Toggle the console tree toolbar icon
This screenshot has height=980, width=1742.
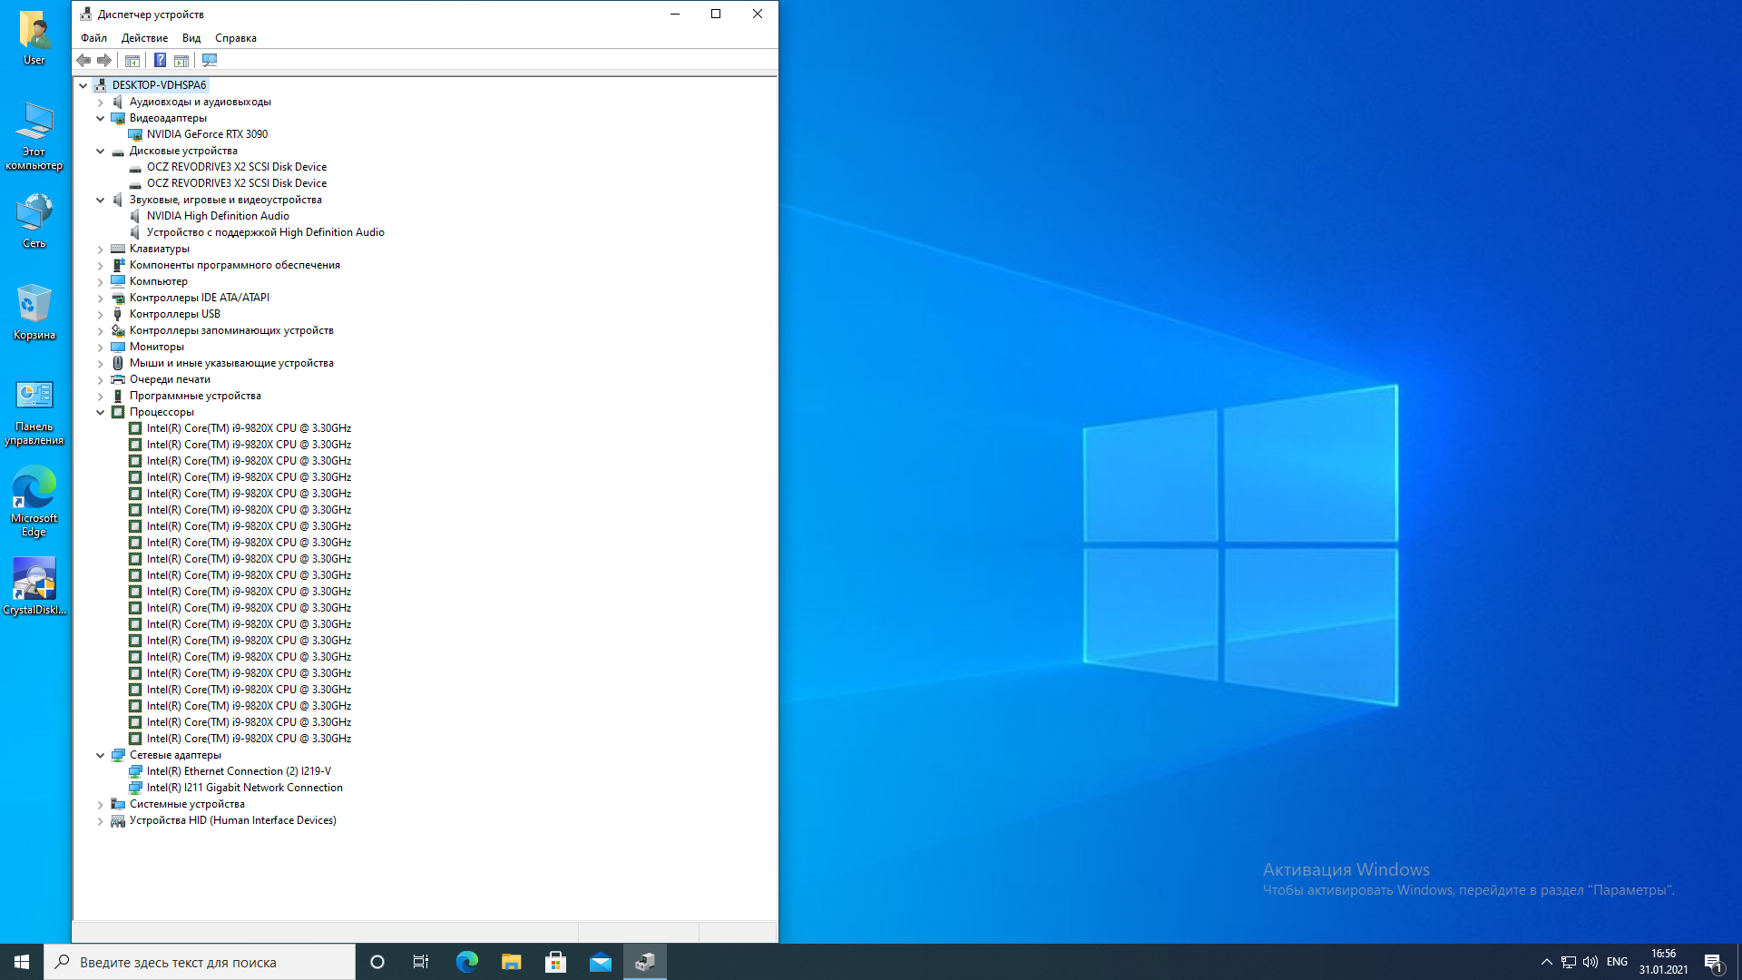[x=132, y=61]
